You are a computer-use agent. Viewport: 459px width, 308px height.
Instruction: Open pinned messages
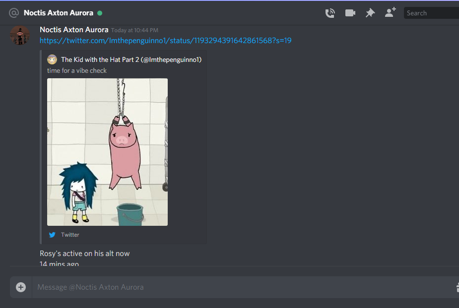coord(370,13)
